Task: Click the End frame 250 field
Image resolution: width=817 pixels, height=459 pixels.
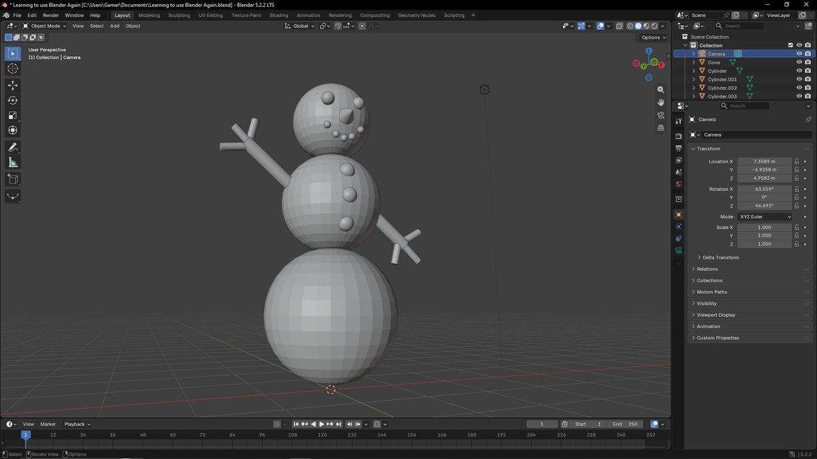Action: point(625,424)
